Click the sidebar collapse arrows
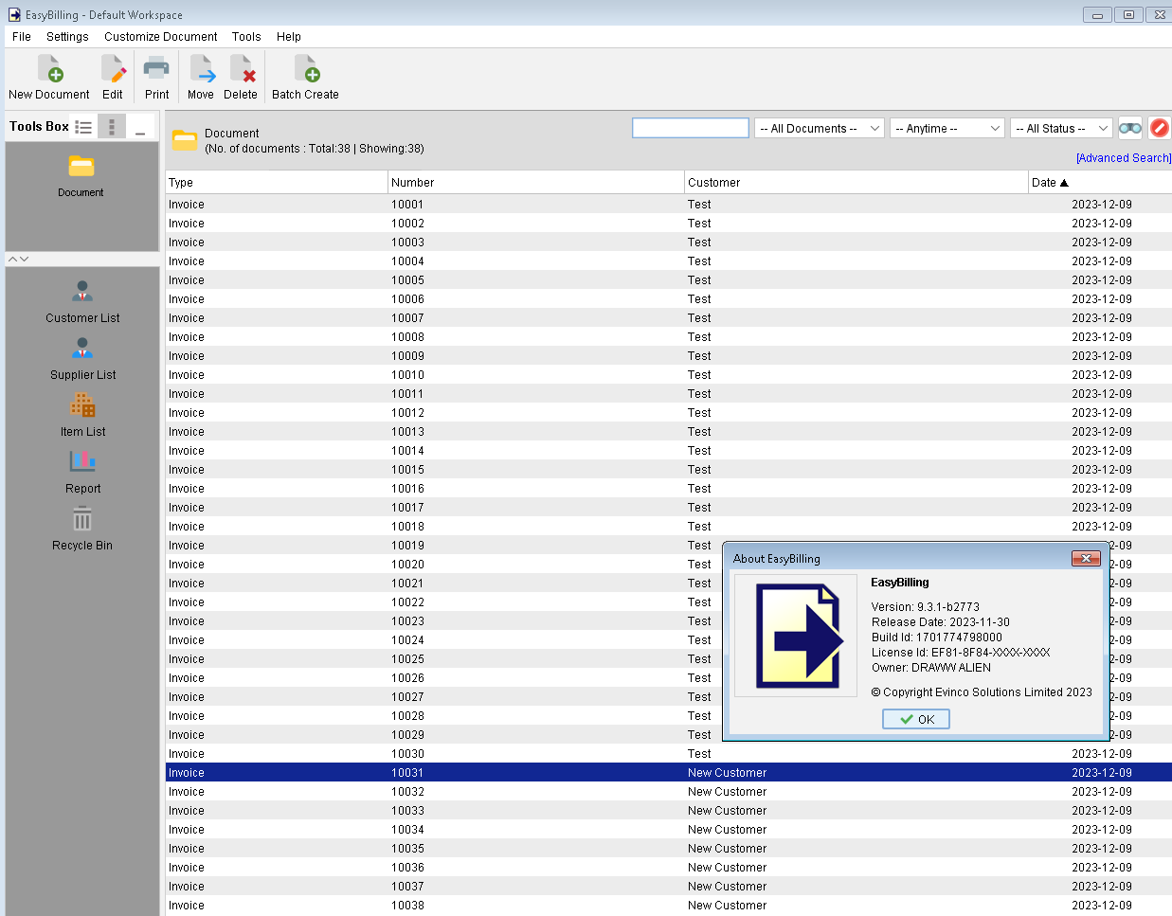 (x=18, y=259)
